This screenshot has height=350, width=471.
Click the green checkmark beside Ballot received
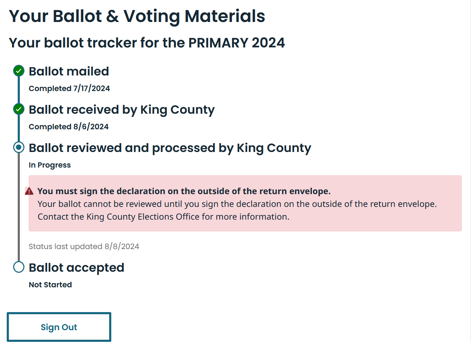click(19, 109)
